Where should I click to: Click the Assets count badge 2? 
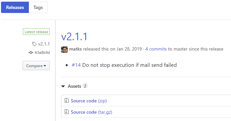[x=85, y=86]
